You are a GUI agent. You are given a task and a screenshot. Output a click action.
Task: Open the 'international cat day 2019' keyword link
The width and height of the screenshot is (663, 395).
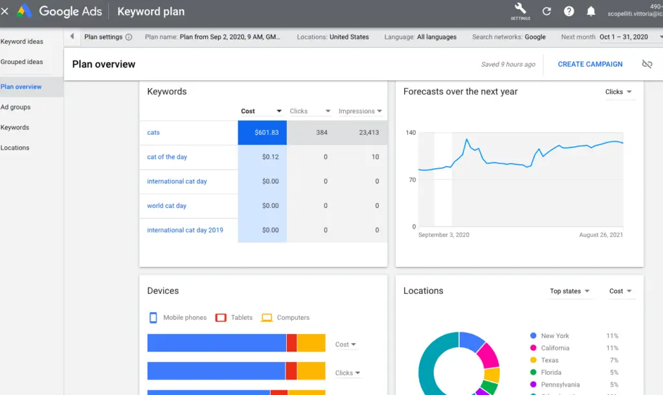[185, 230]
